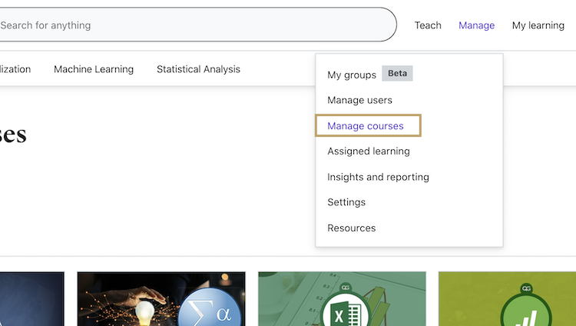Switch to the Machine Learning category tab
The height and width of the screenshot is (326, 576).
(x=94, y=69)
